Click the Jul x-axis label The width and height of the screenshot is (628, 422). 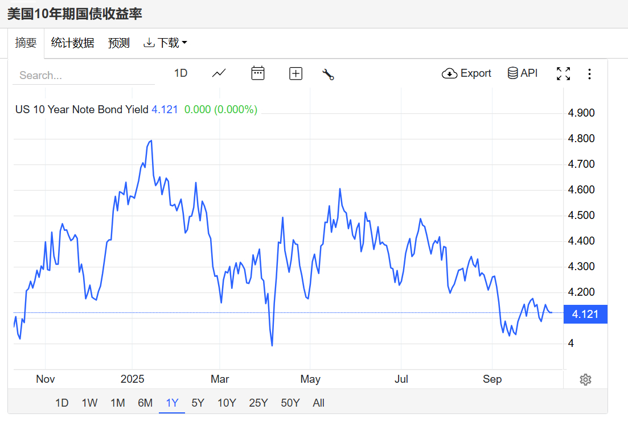pos(401,379)
